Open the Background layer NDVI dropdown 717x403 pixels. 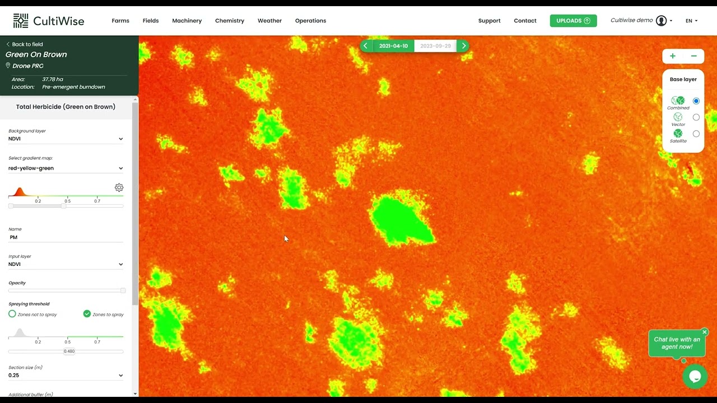[x=66, y=139]
